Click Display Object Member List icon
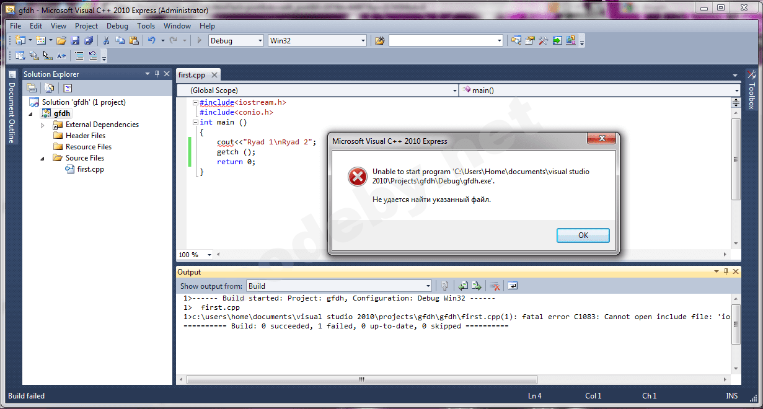 (20, 56)
